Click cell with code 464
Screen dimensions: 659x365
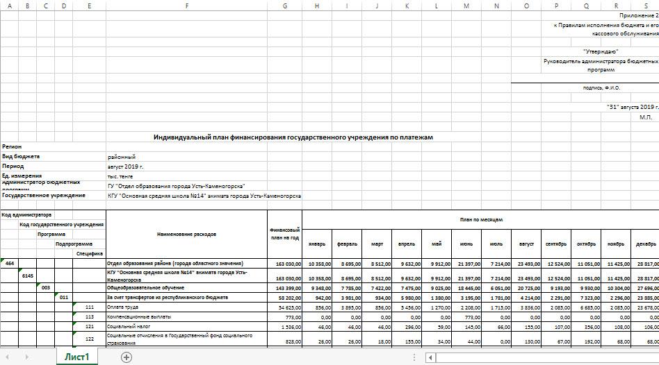coord(9,264)
